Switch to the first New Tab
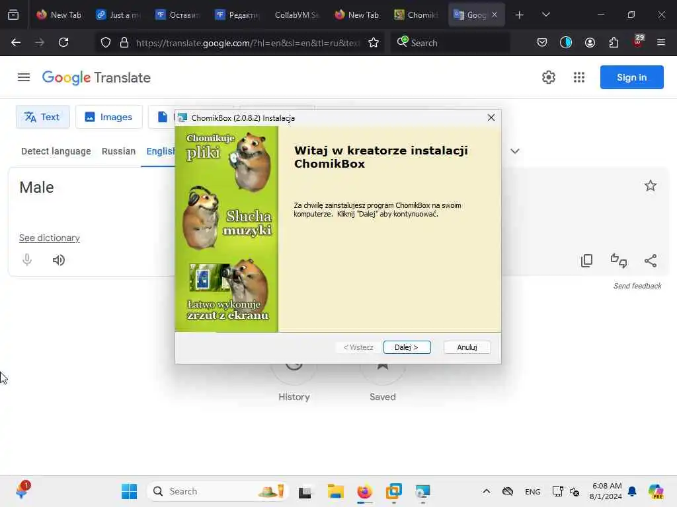 59,15
